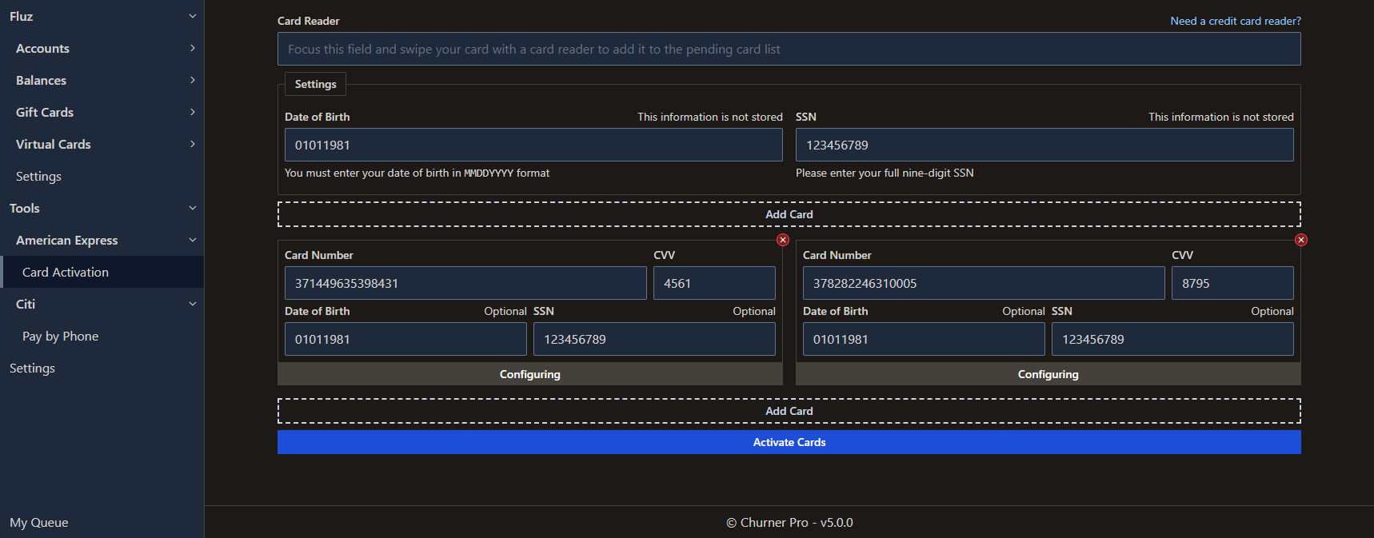Open My Queue in the sidebar
This screenshot has width=1374, height=538.
(x=39, y=522)
